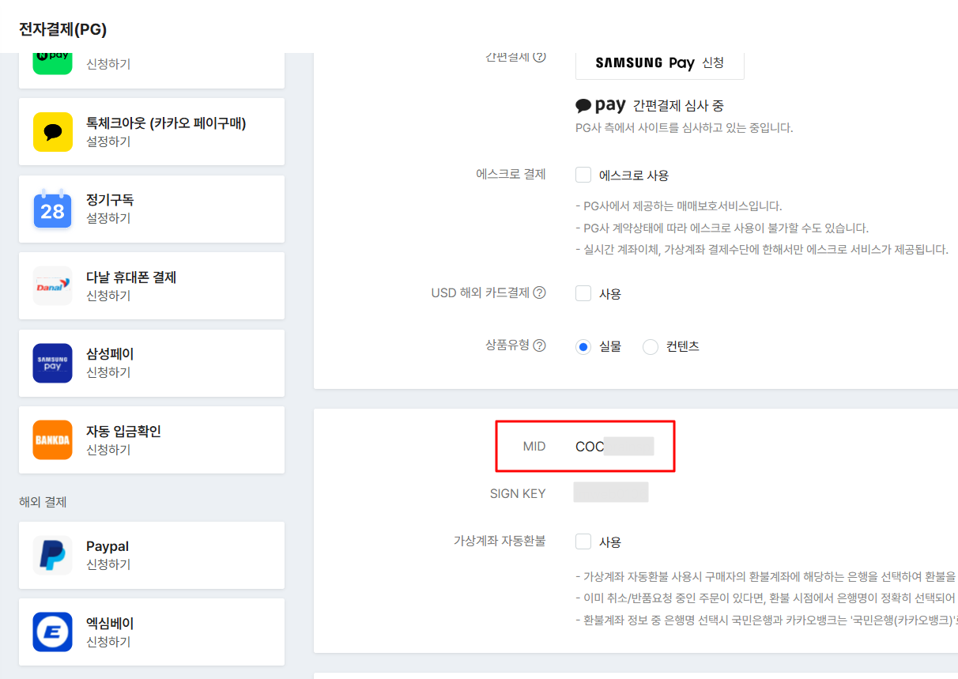The height and width of the screenshot is (679, 958).
Task: Check 사용 for USD 해외 카드결제
Action: 583,293
